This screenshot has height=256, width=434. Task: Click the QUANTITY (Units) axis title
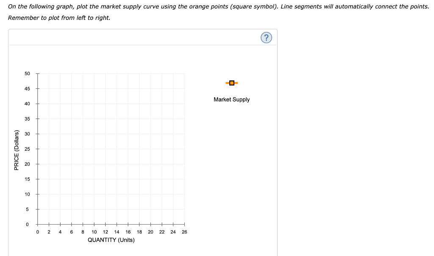111,239
